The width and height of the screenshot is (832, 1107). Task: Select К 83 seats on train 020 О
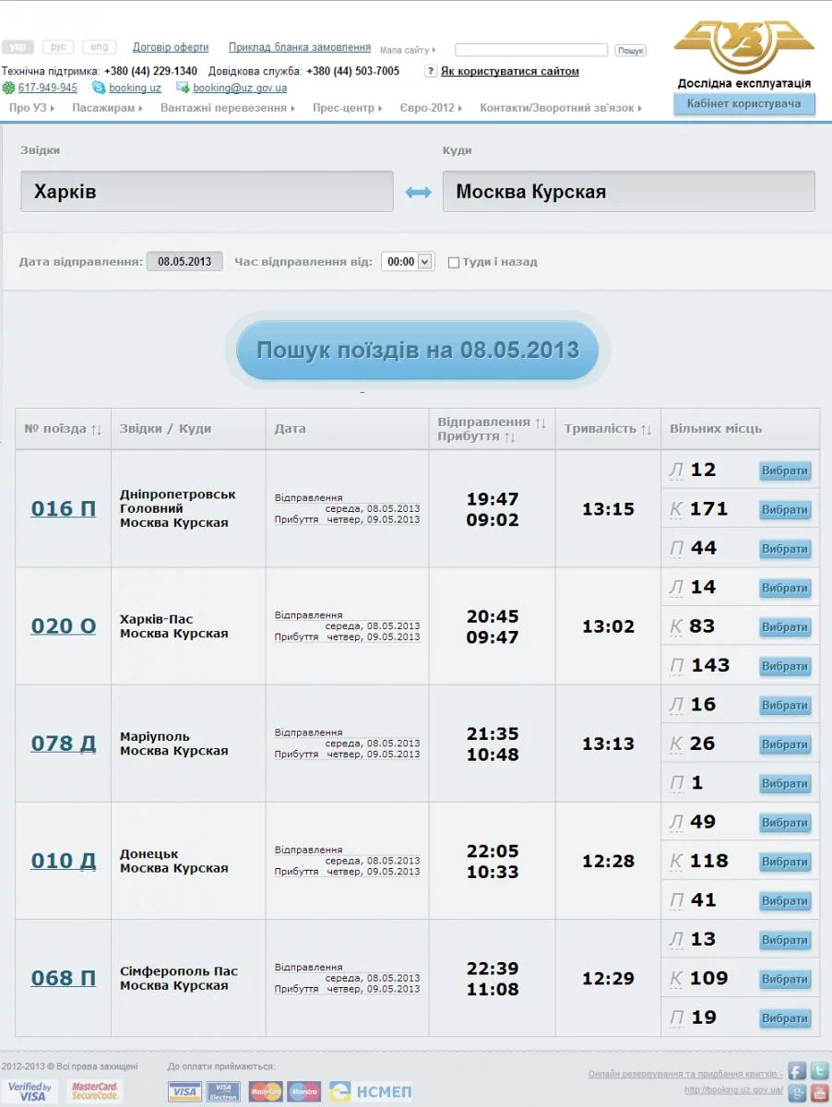tap(785, 627)
